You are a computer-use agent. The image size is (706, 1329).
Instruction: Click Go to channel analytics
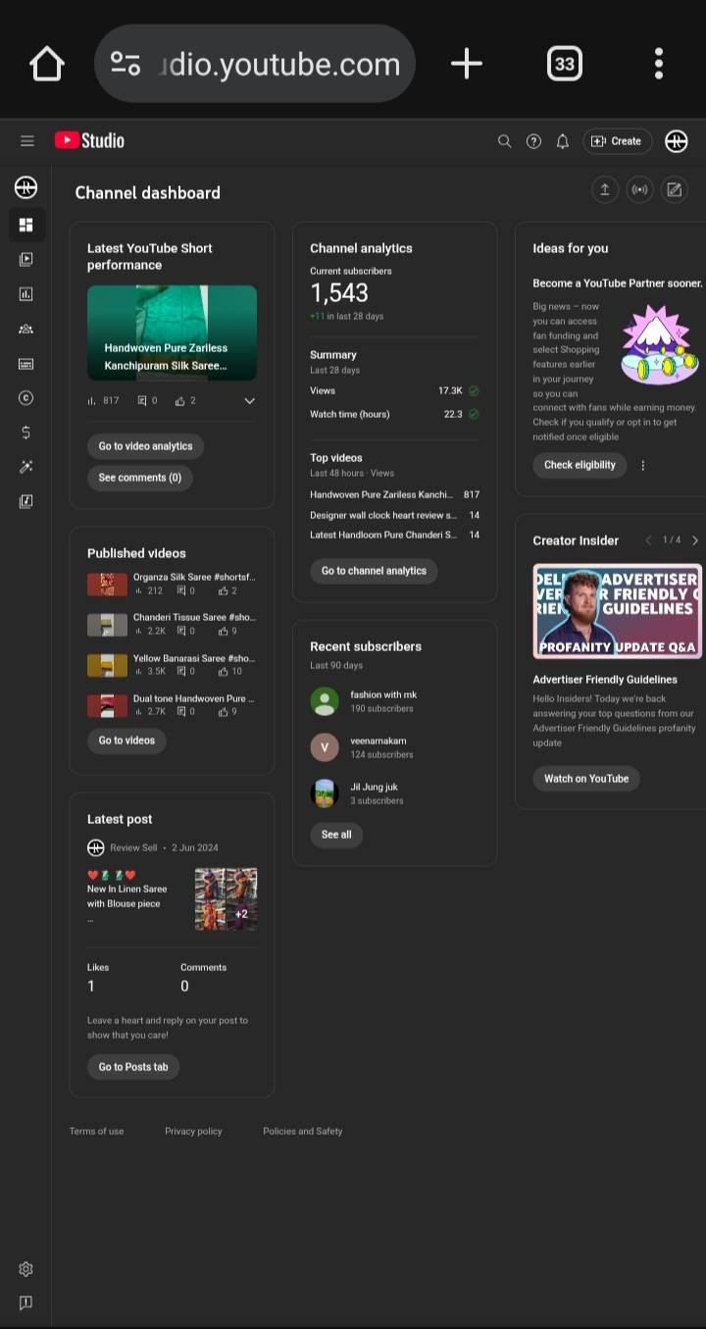point(374,571)
